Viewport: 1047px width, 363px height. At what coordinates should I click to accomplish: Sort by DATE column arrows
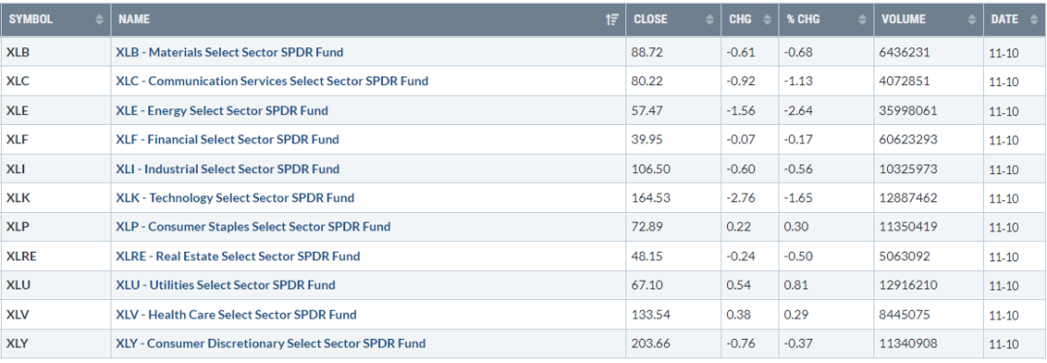coord(1033,19)
